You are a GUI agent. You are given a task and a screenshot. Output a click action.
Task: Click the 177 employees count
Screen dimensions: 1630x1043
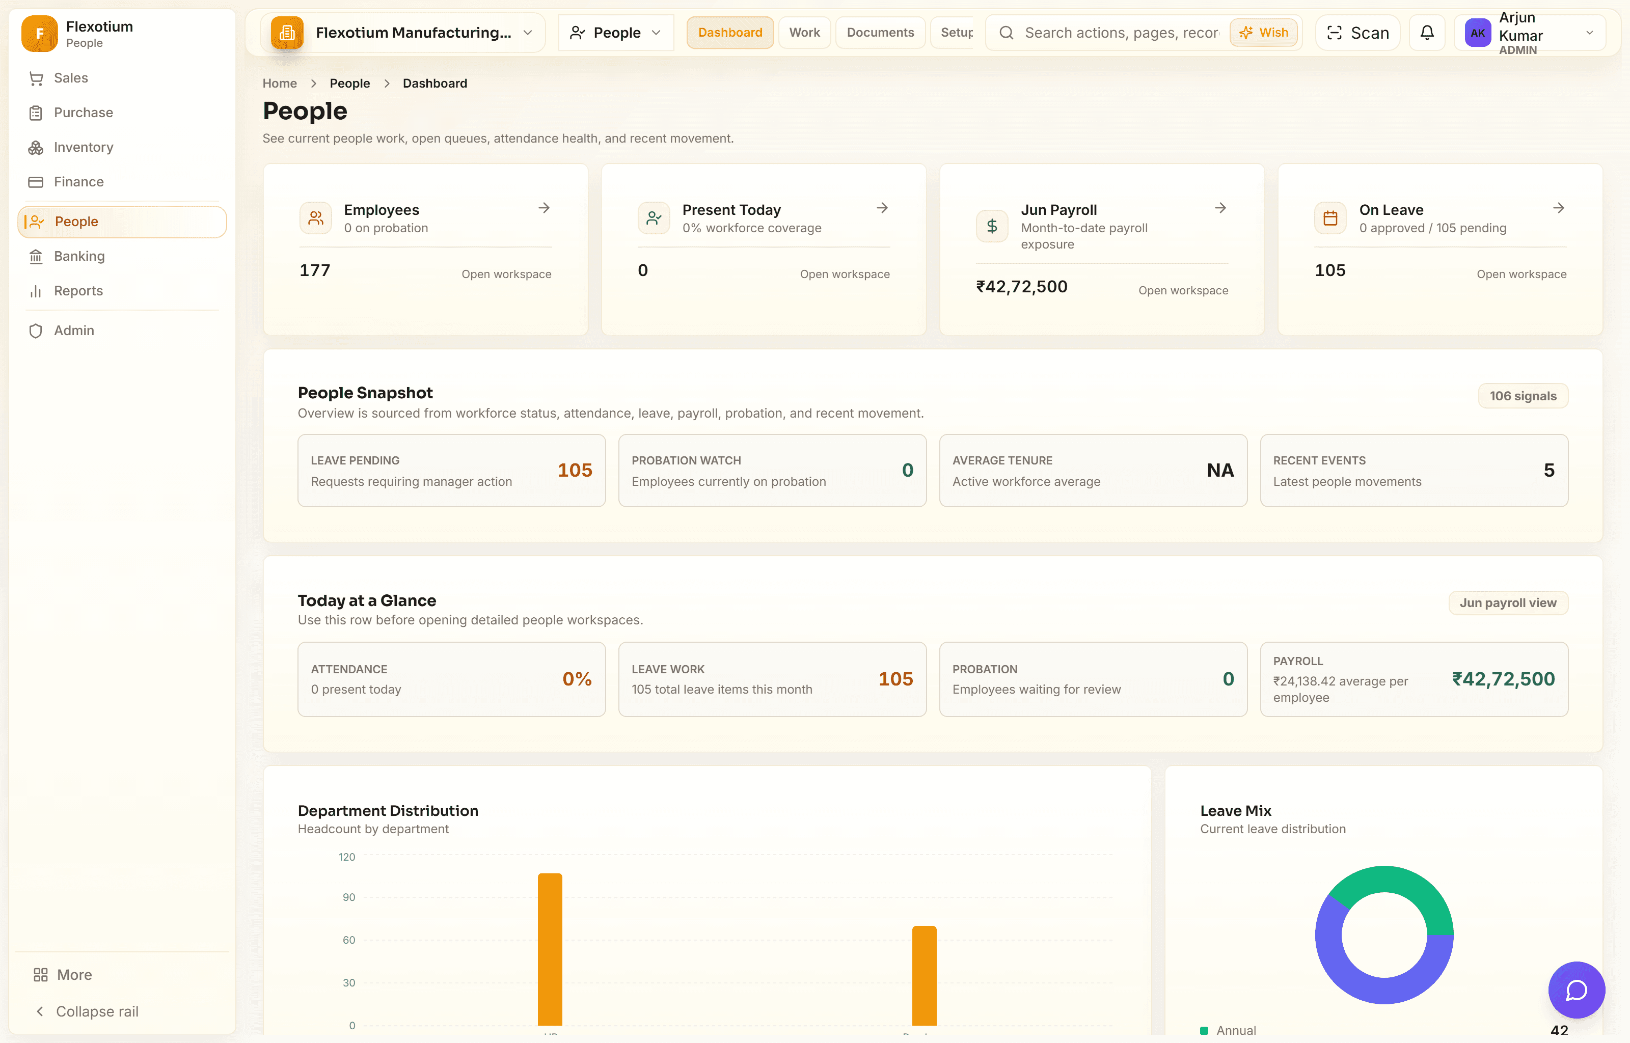315,271
